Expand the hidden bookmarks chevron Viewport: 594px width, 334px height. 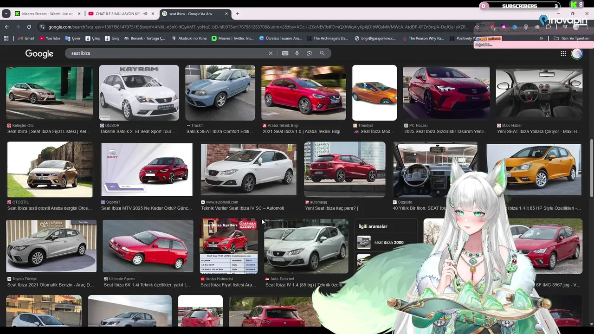541,39
